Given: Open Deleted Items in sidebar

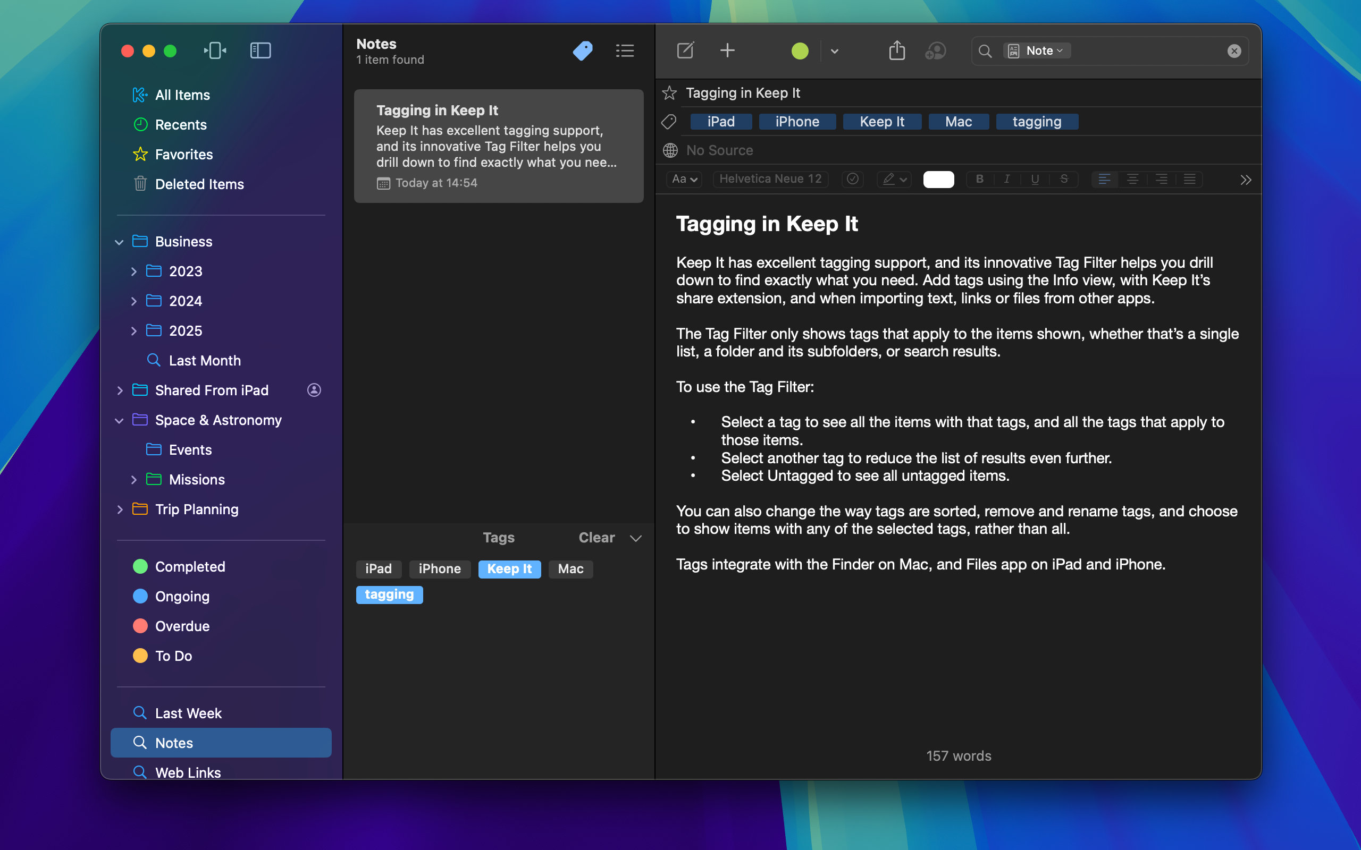Looking at the screenshot, I should [x=221, y=184].
